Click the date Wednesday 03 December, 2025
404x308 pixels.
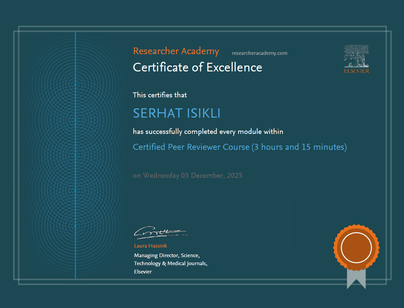[x=192, y=175]
